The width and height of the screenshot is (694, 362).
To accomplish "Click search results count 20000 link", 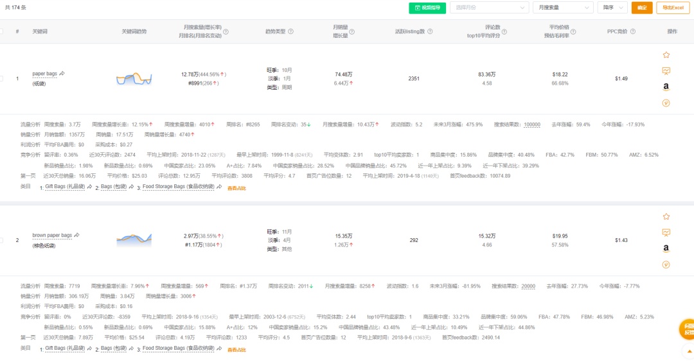I will (528, 286).
